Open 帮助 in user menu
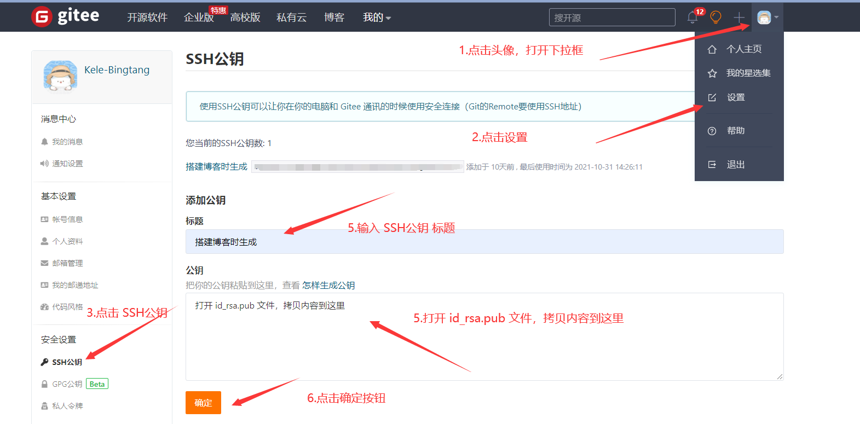The image size is (860, 424). (x=735, y=131)
